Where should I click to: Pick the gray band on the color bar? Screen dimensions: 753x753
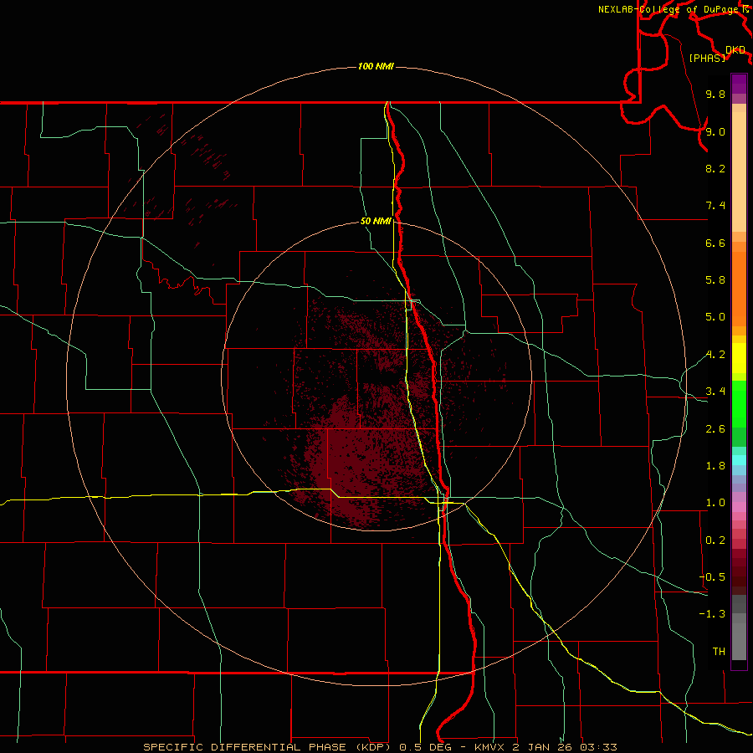click(739, 628)
